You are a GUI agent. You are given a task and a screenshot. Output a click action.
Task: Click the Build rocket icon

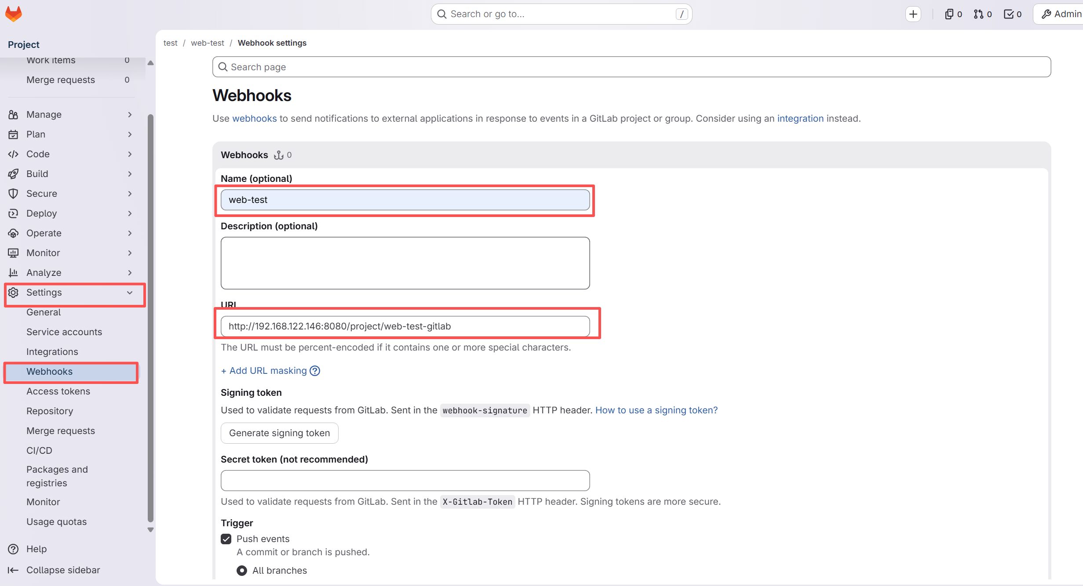13,174
